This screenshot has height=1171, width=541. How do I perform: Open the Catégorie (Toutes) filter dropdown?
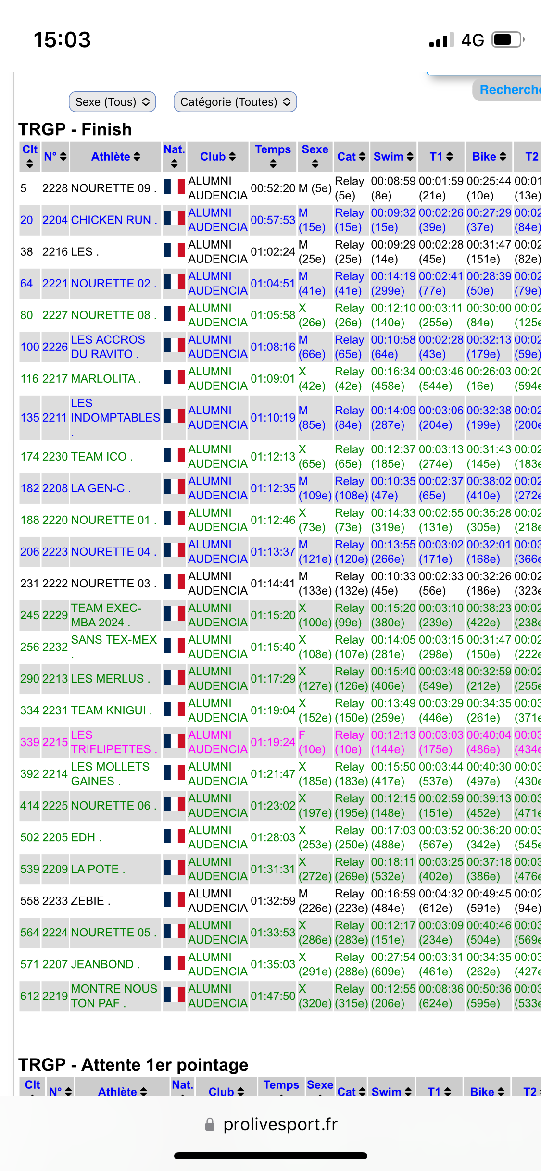coord(235,102)
